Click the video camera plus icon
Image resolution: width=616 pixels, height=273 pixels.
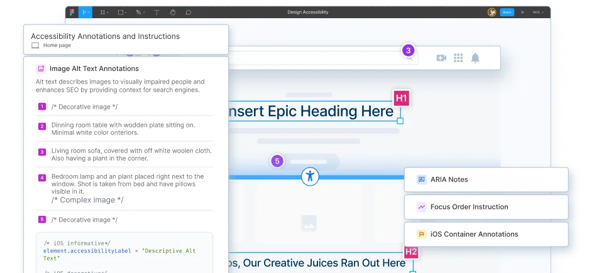(x=441, y=58)
